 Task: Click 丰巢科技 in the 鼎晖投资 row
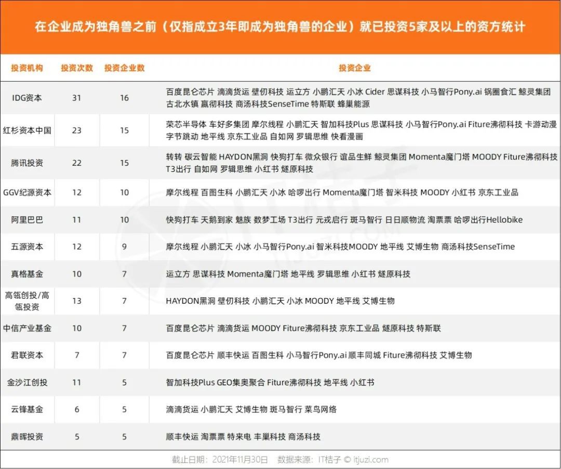pos(270,436)
